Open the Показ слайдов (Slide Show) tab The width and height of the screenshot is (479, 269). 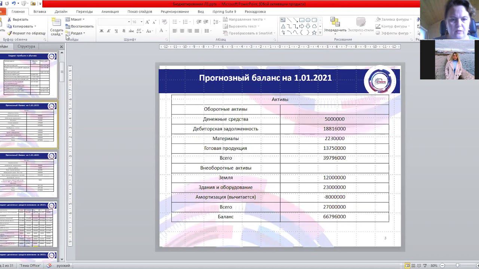(140, 12)
